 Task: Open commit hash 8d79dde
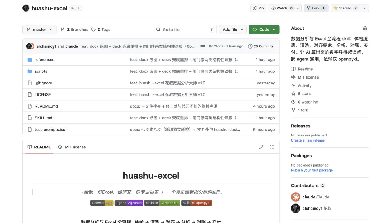tap(216, 46)
